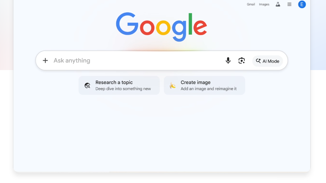Open the Google apps grid

[289, 4]
